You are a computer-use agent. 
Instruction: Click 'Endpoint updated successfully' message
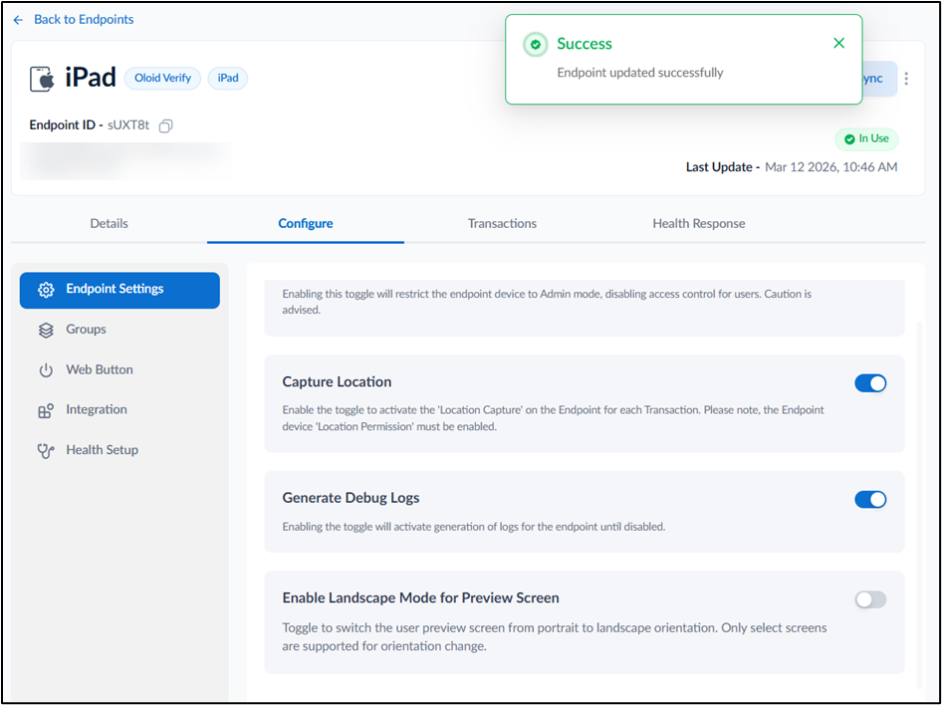click(640, 73)
